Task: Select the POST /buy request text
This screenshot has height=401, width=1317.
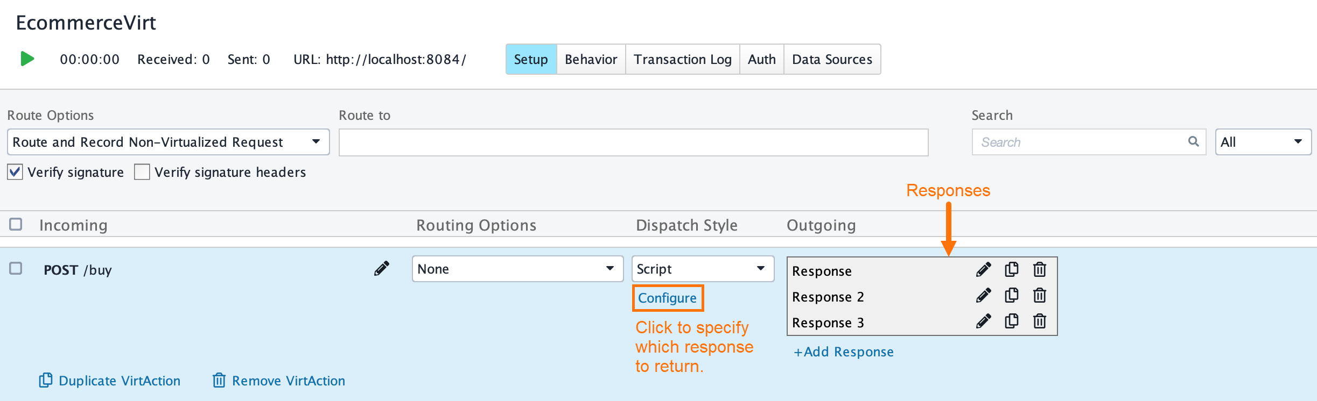Action: (x=78, y=270)
